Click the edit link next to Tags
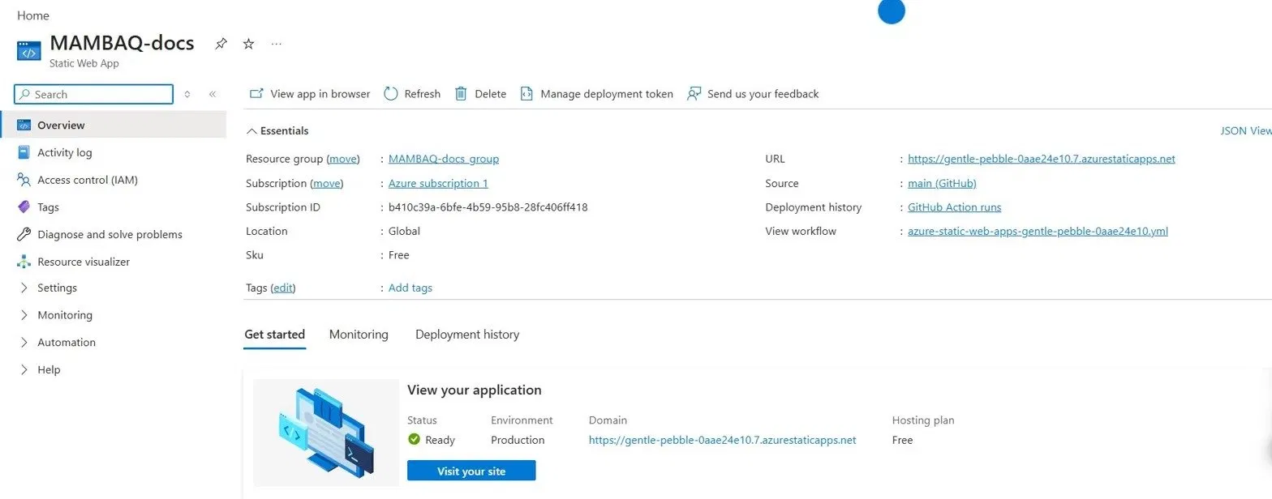Viewport: 1272px width, 499px height. pos(283,288)
